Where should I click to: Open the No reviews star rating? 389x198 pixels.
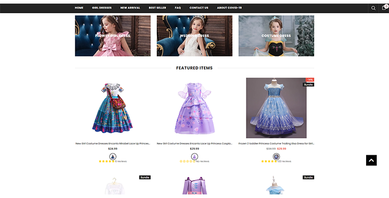click(x=194, y=161)
